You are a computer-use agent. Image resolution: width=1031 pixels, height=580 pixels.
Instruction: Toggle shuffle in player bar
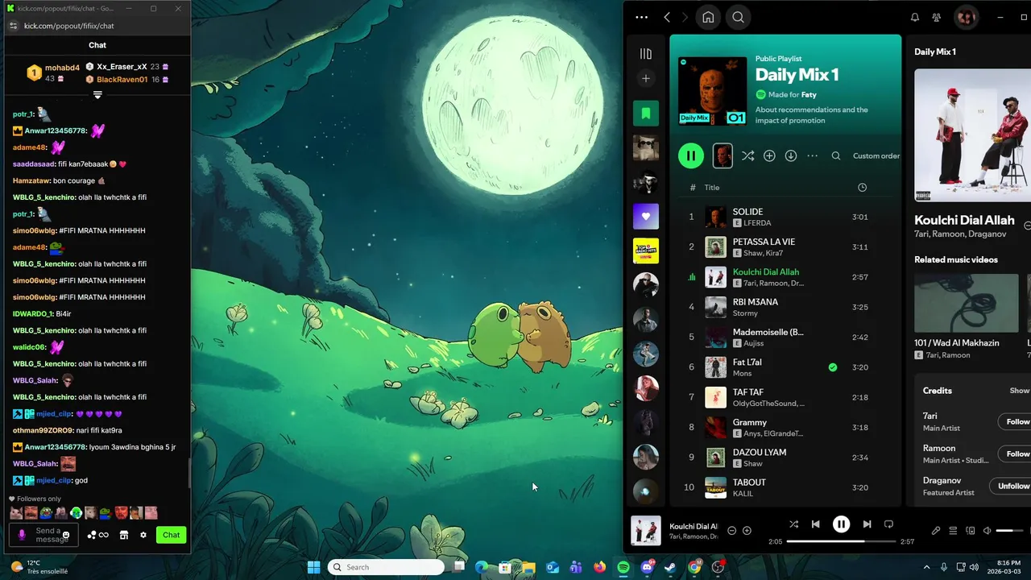point(793,524)
